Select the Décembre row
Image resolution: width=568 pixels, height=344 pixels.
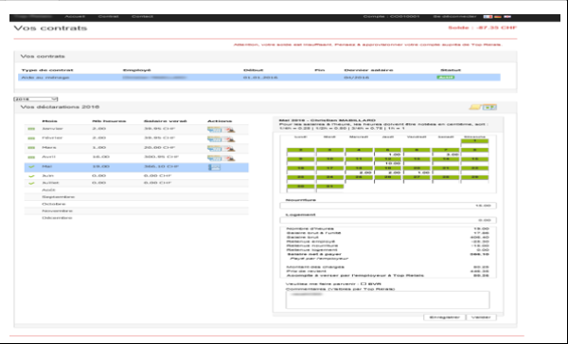136,218
